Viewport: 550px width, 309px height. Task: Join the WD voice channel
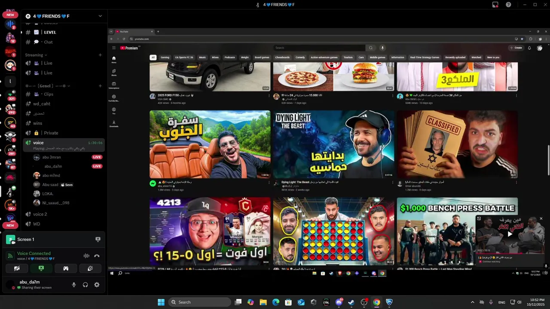(64, 224)
